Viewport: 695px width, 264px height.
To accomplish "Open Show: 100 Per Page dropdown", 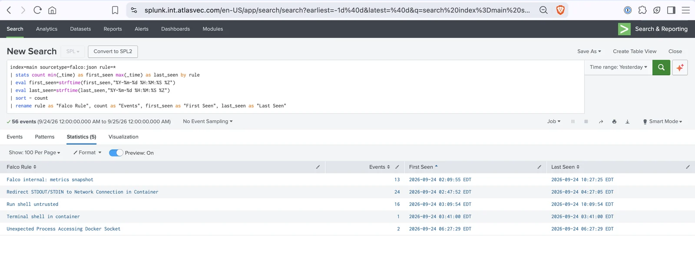I will (34, 153).
